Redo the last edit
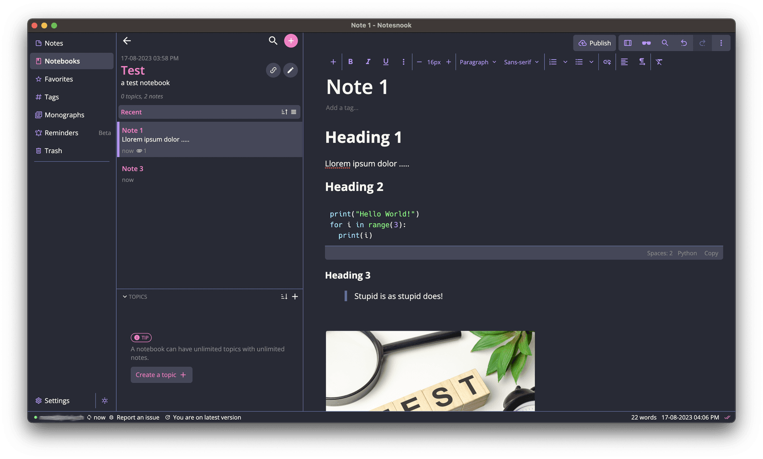The width and height of the screenshot is (763, 459). (x=703, y=43)
